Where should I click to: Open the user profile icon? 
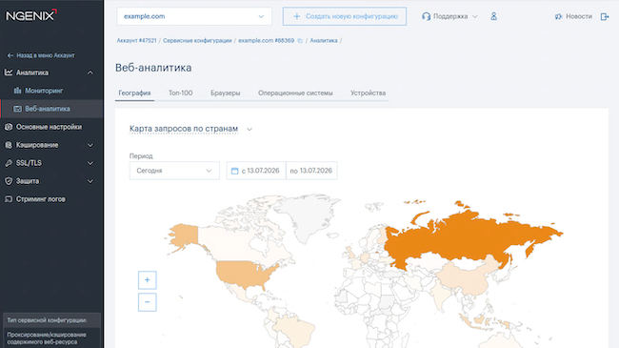(x=493, y=16)
